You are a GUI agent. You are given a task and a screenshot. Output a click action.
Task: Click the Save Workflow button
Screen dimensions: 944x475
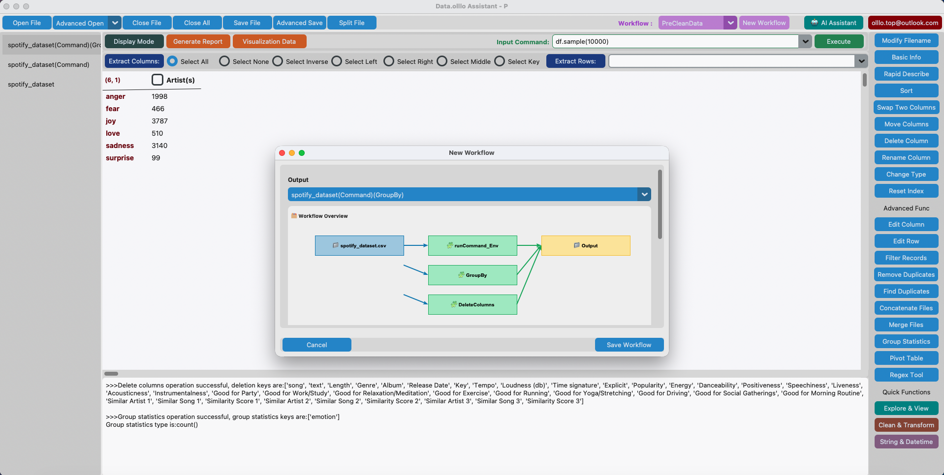[x=629, y=344]
